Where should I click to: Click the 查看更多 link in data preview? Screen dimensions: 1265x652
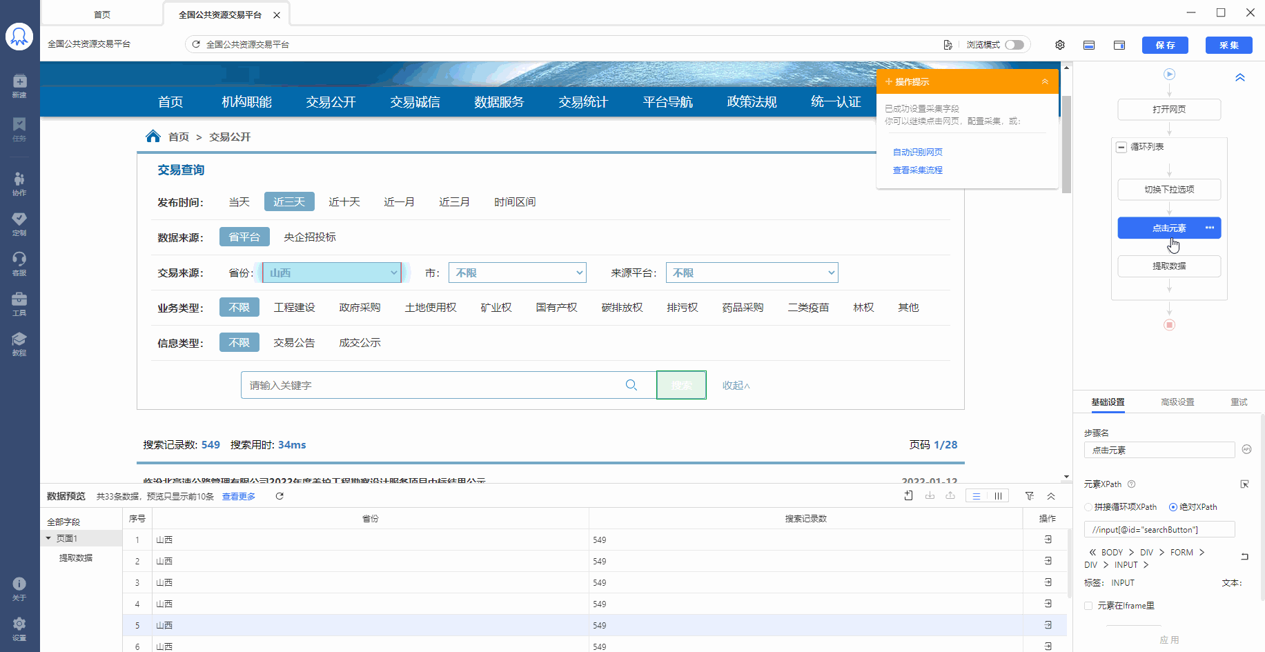click(x=239, y=496)
